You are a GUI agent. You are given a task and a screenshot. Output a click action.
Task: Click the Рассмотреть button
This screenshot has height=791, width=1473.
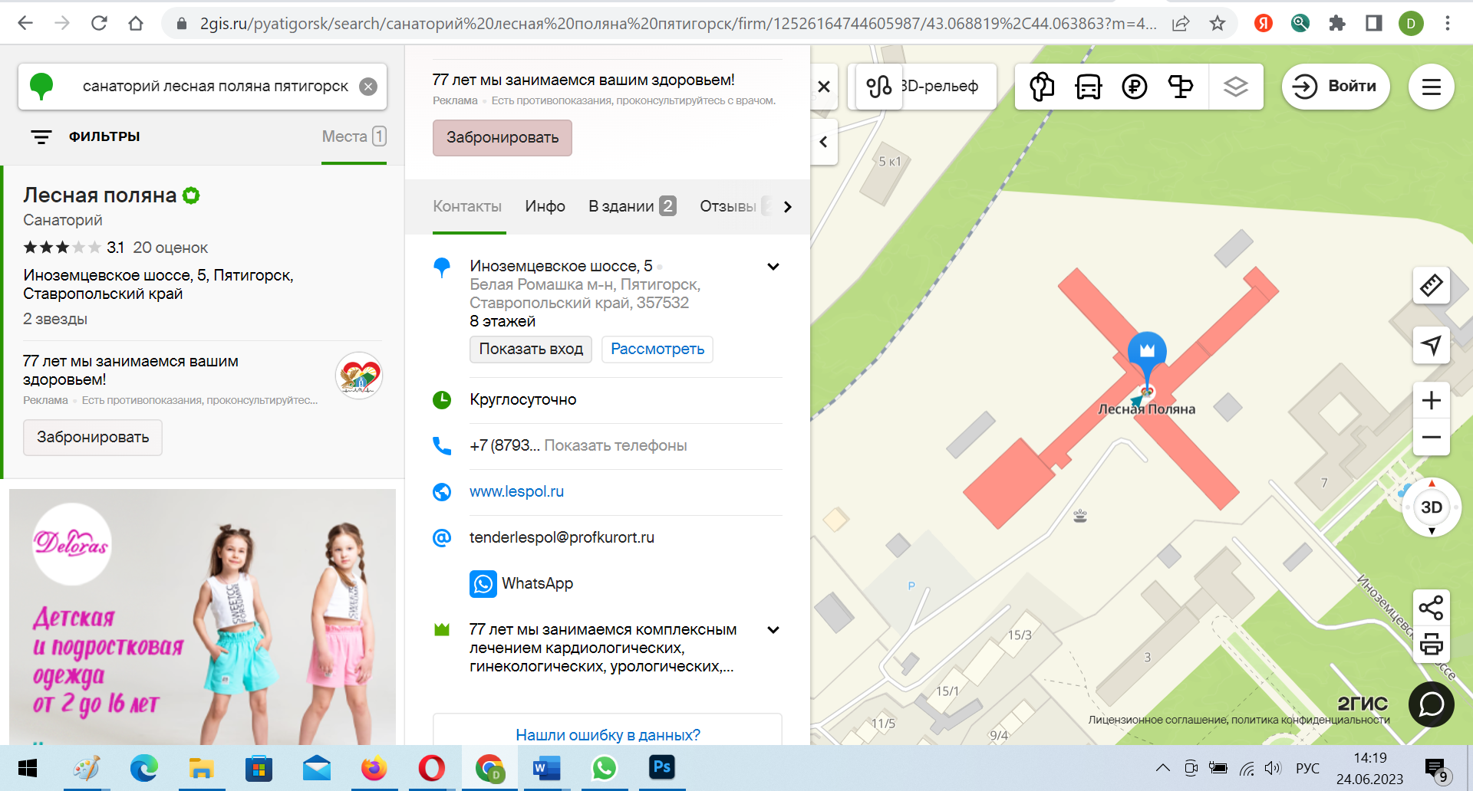(657, 350)
